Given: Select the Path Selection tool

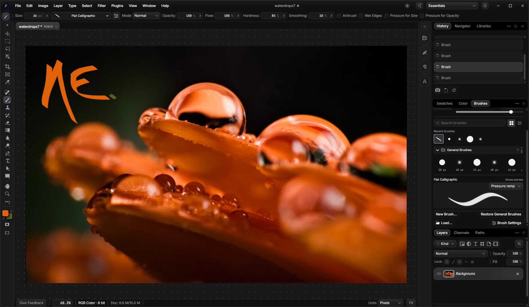Looking at the screenshot, I should [x=8, y=168].
